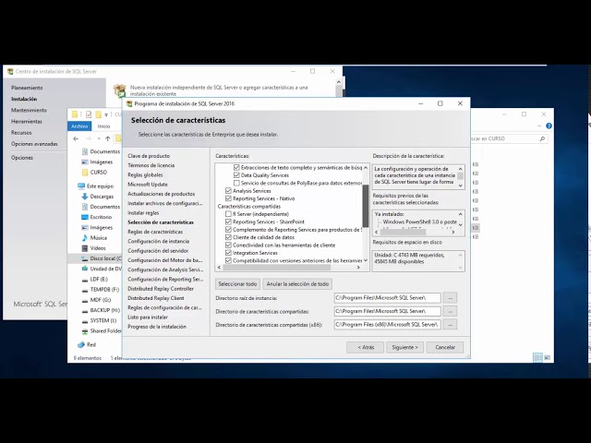
Task: Click the Explorer search magnifier icon
Action: click(x=542, y=138)
